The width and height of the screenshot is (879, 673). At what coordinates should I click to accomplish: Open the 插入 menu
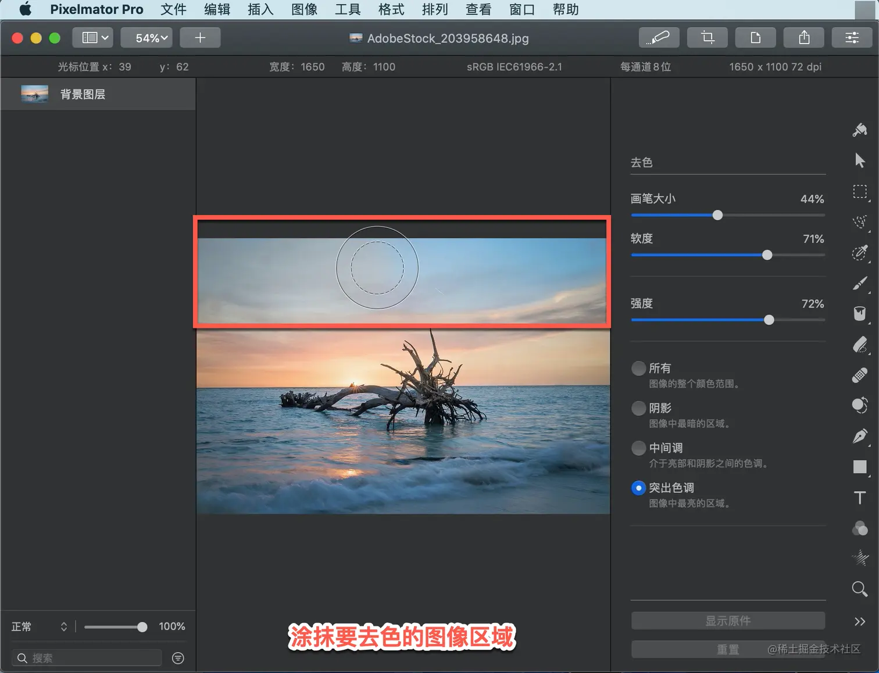260,9
